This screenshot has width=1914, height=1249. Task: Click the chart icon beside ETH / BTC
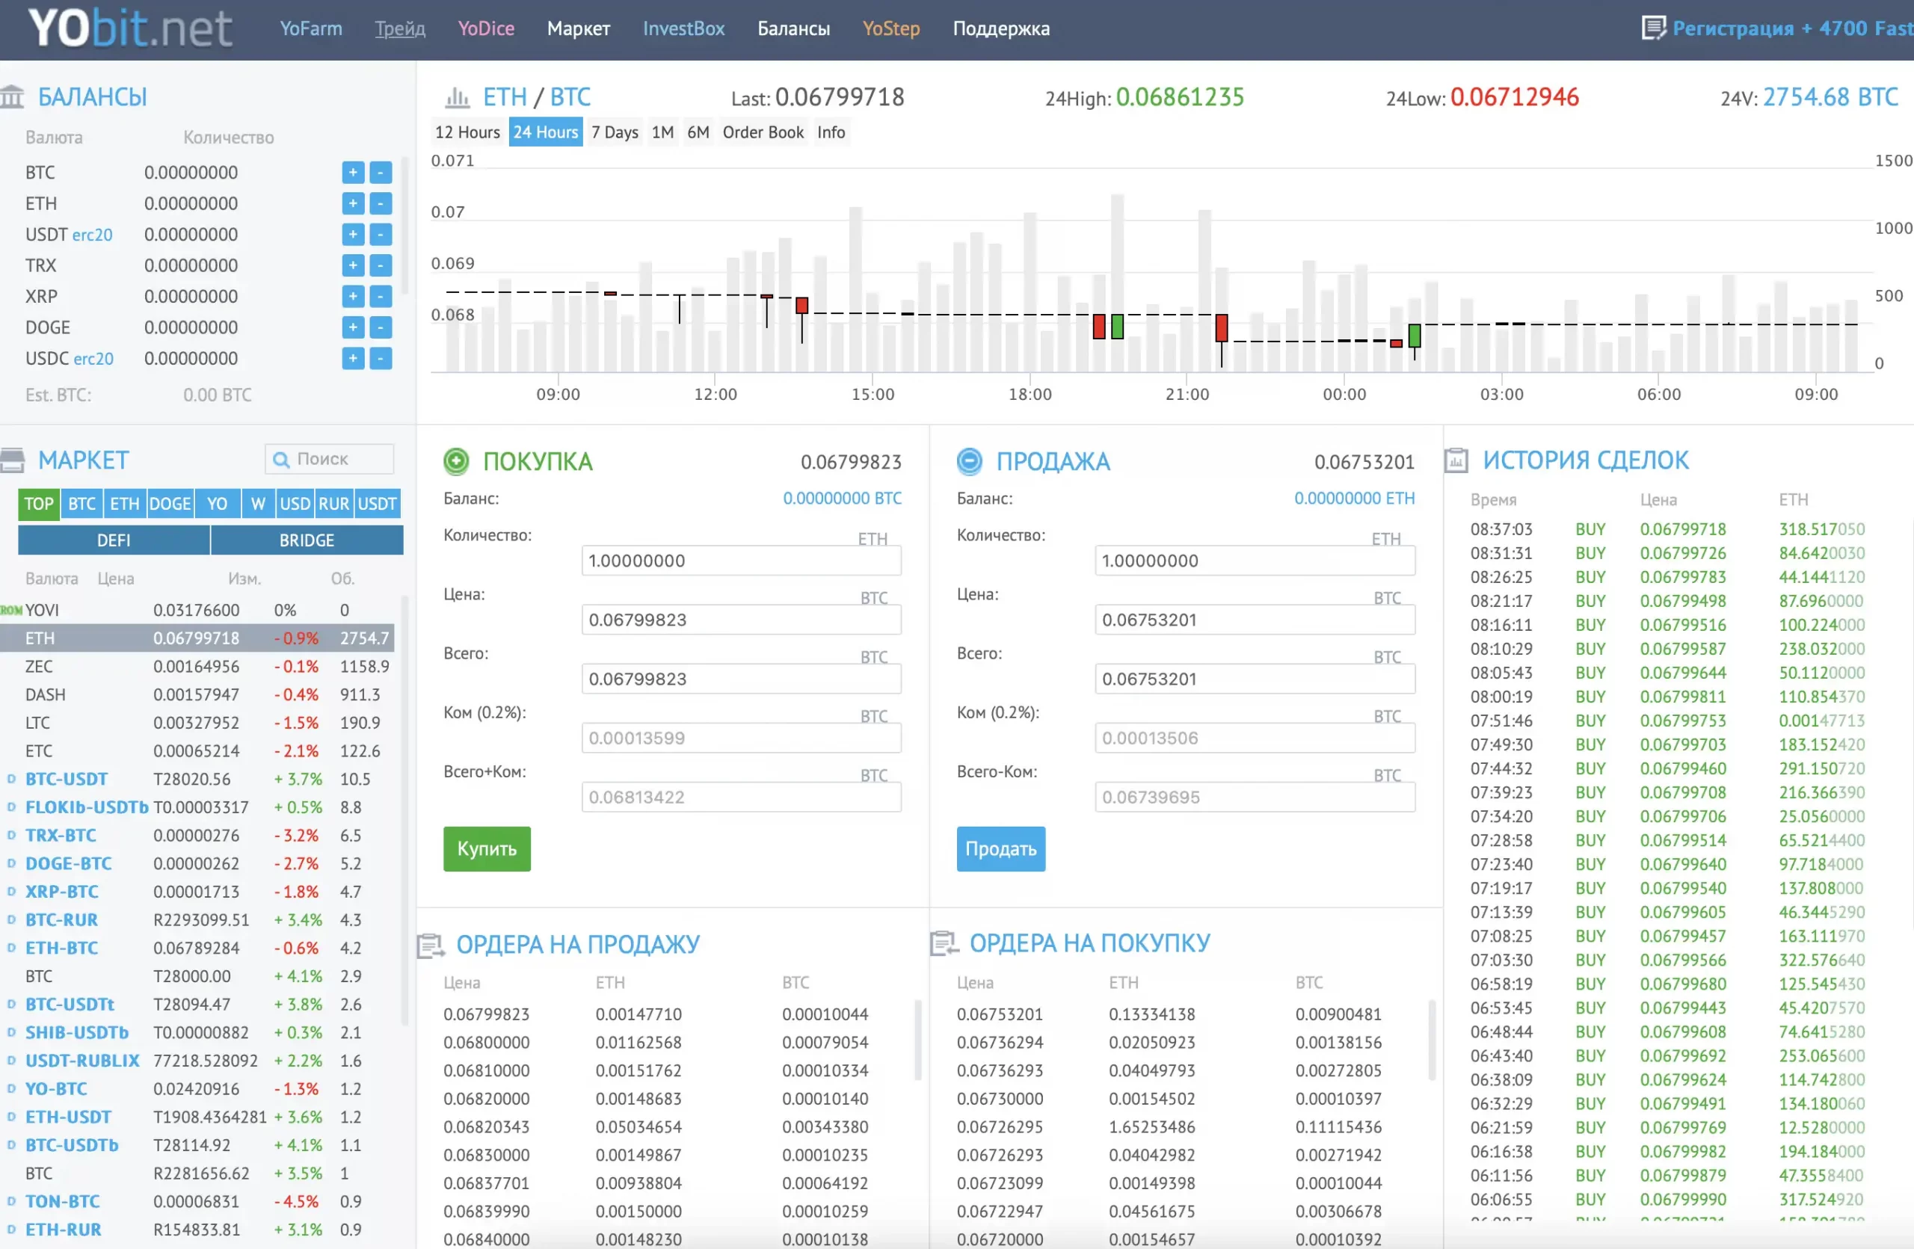point(458,97)
